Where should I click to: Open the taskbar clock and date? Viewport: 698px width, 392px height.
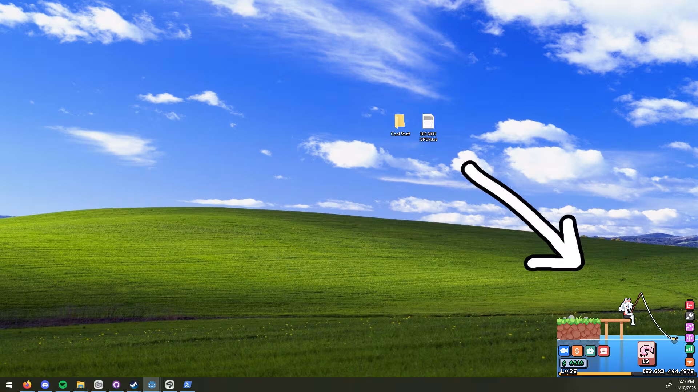pyautogui.click(x=686, y=385)
